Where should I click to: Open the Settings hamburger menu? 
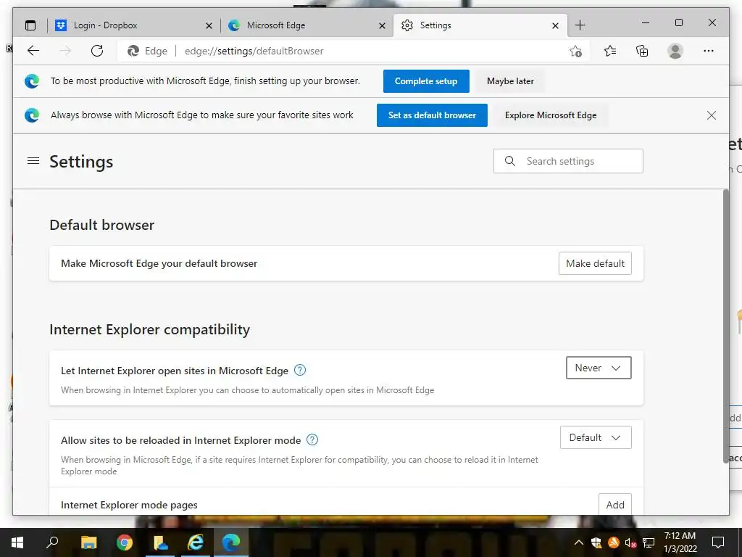coord(33,161)
